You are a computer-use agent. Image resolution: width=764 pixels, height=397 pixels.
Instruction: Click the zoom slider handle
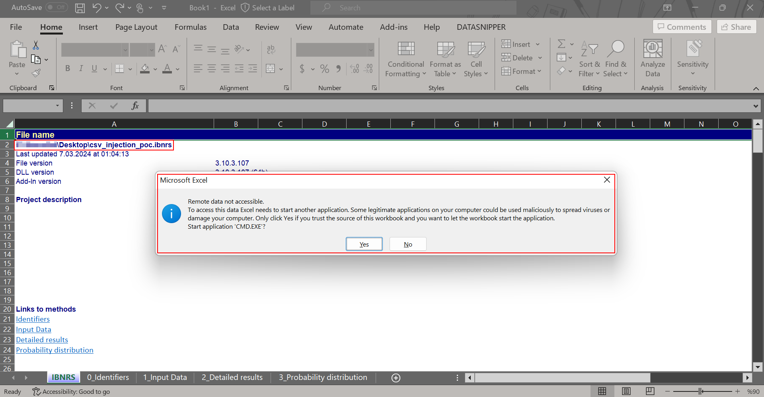tap(700, 391)
